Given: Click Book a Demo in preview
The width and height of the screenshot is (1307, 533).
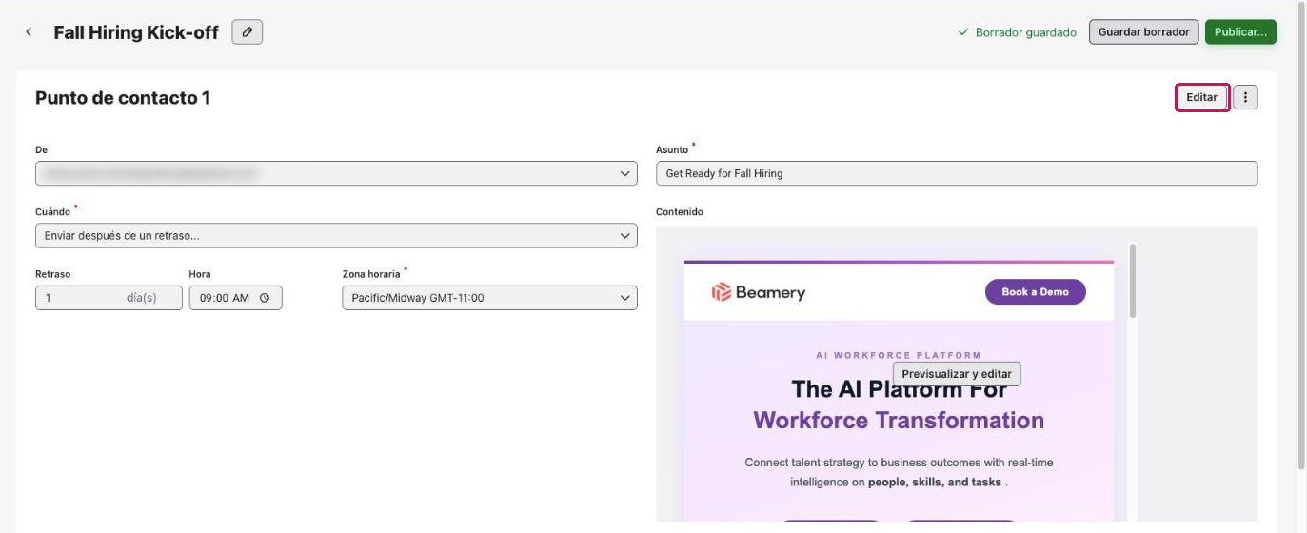Looking at the screenshot, I should [x=1035, y=292].
